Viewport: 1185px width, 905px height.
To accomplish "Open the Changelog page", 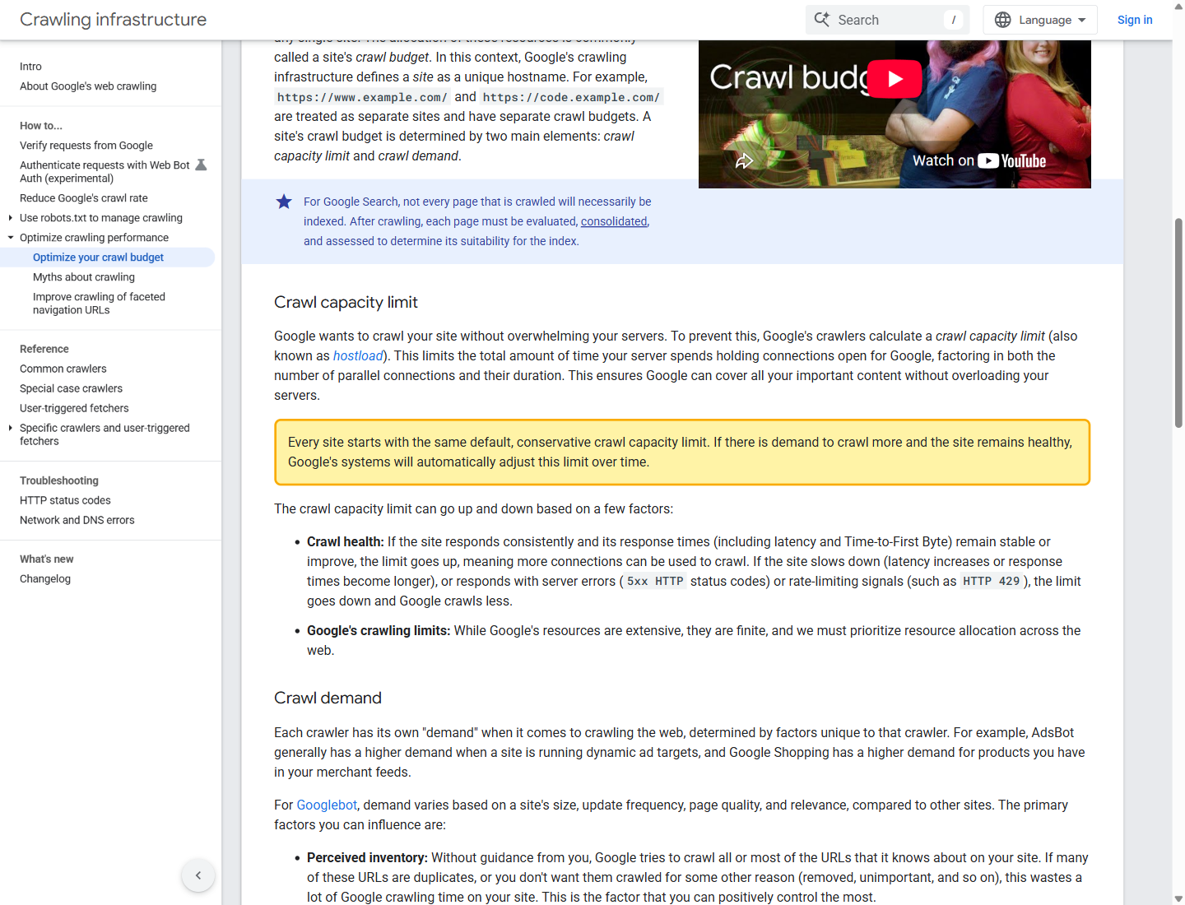I will click(45, 579).
